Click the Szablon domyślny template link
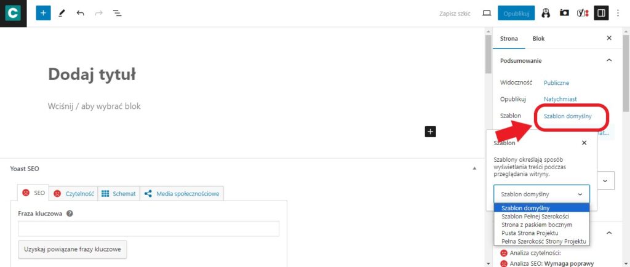Image resolution: width=630 pixels, height=267 pixels. click(x=567, y=116)
